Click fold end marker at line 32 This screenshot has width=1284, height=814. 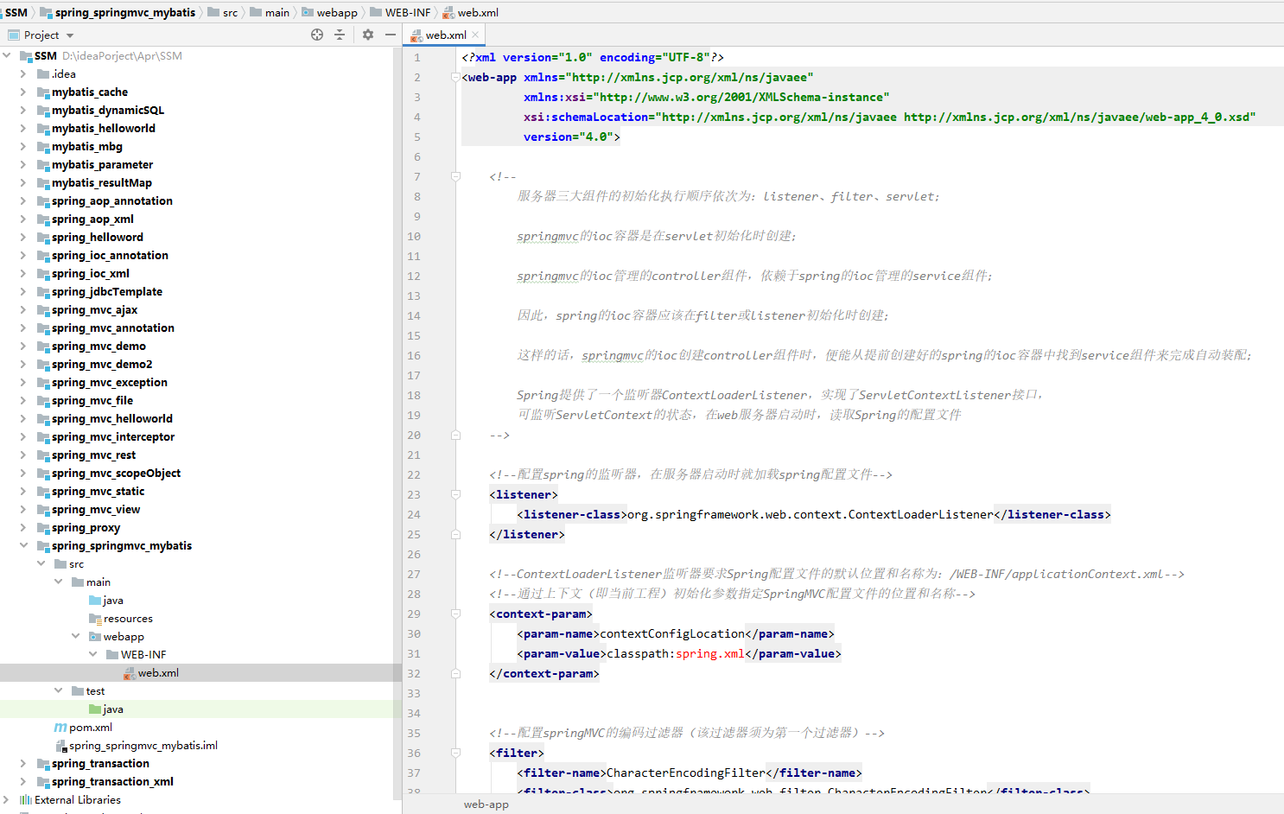coord(455,673)
